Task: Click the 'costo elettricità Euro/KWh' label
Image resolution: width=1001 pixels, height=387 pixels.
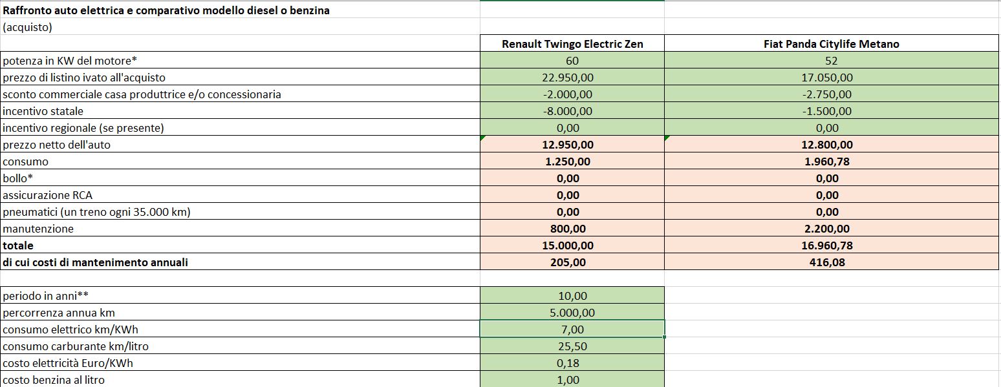Action: pos(240,363)
